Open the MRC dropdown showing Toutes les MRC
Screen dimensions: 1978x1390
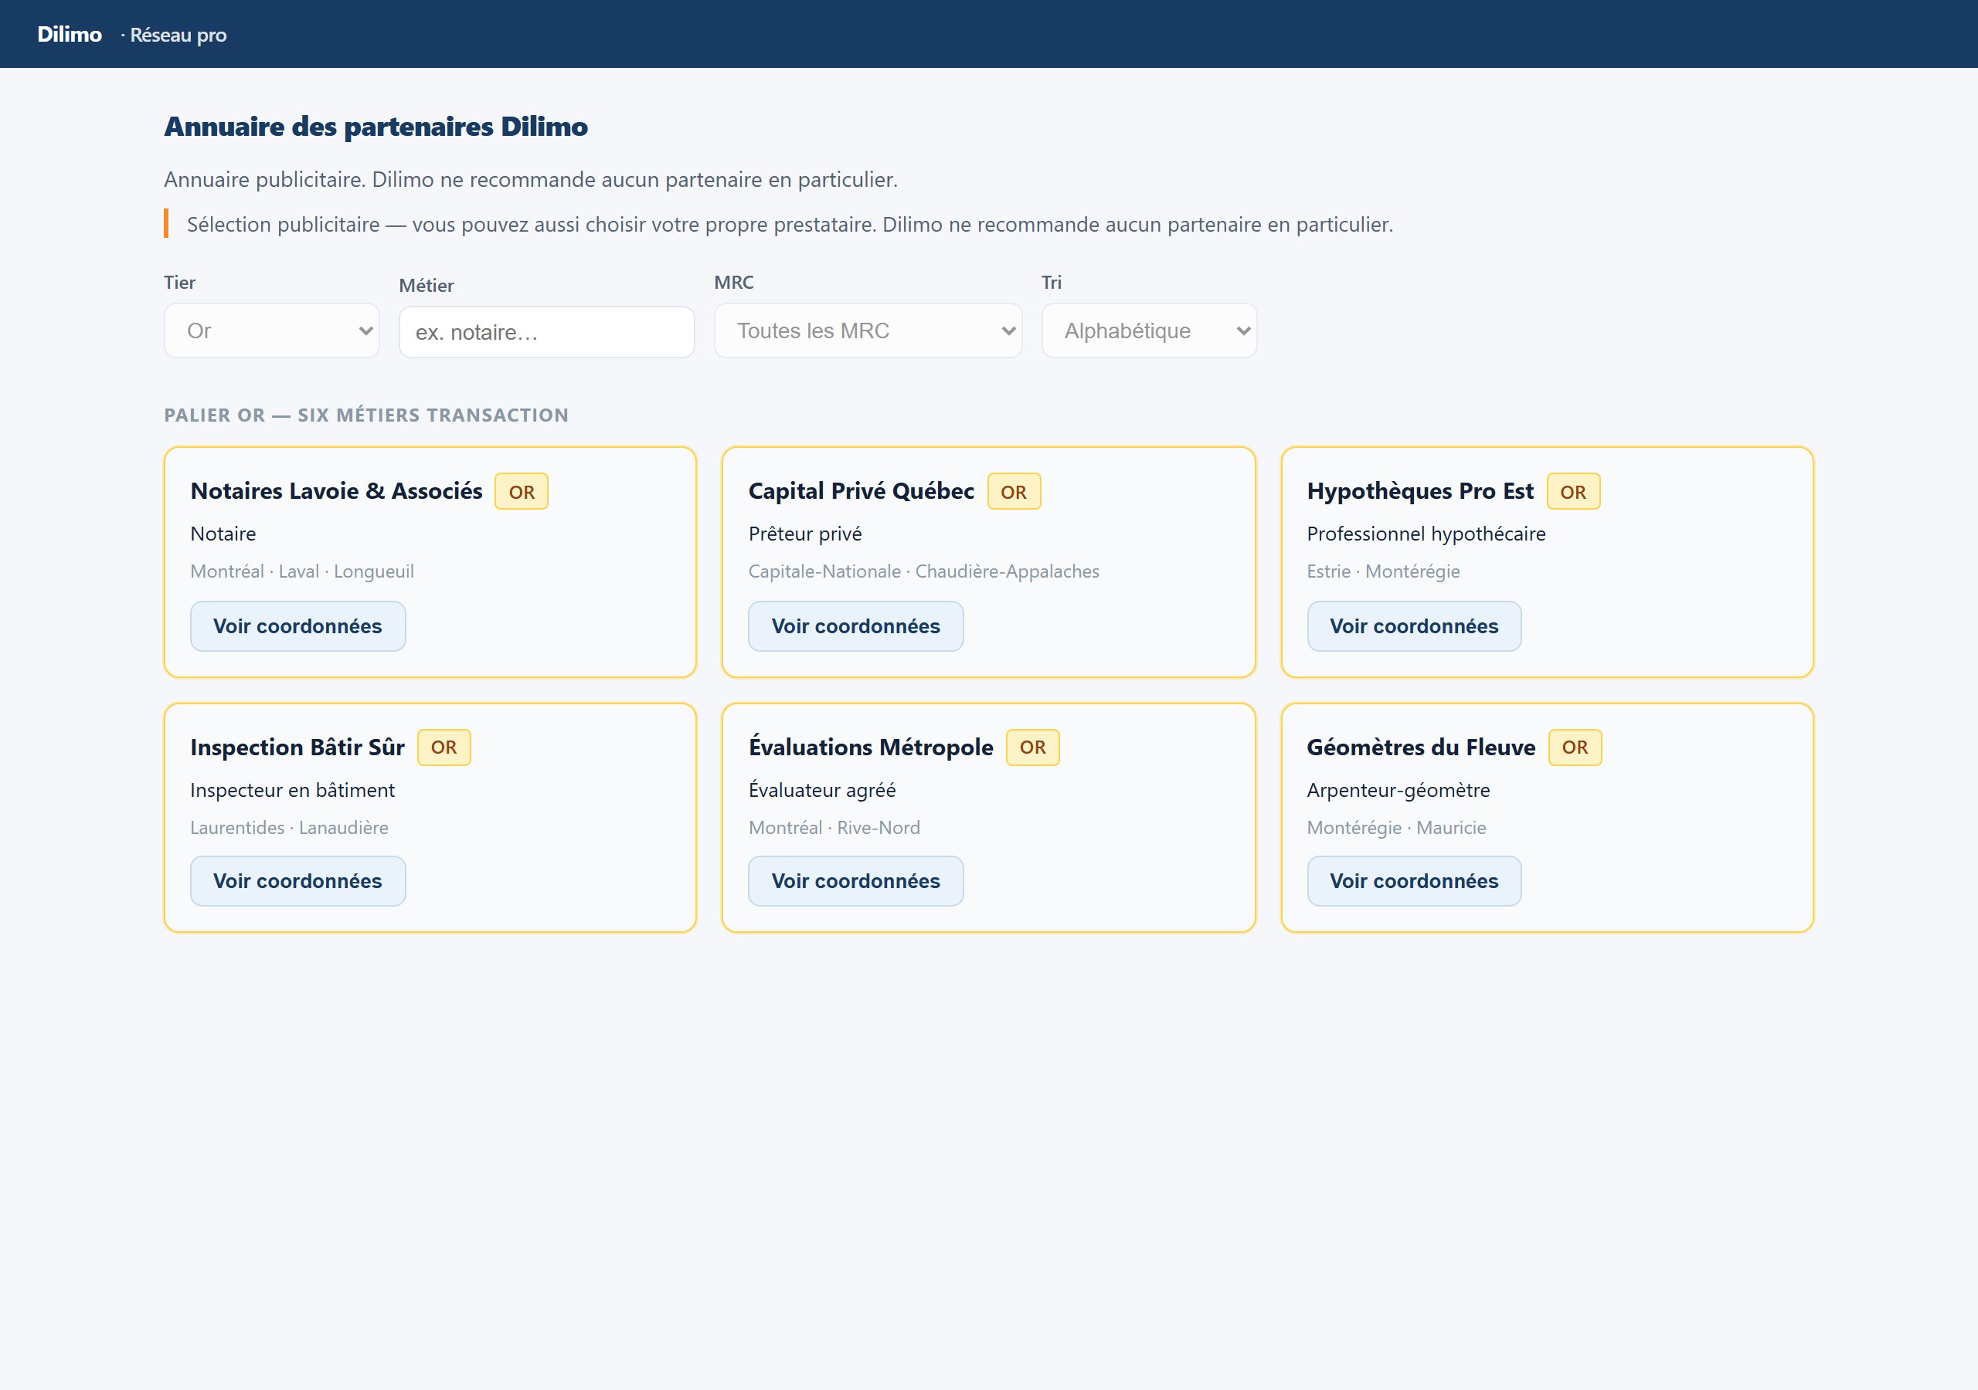pos(868,331)
